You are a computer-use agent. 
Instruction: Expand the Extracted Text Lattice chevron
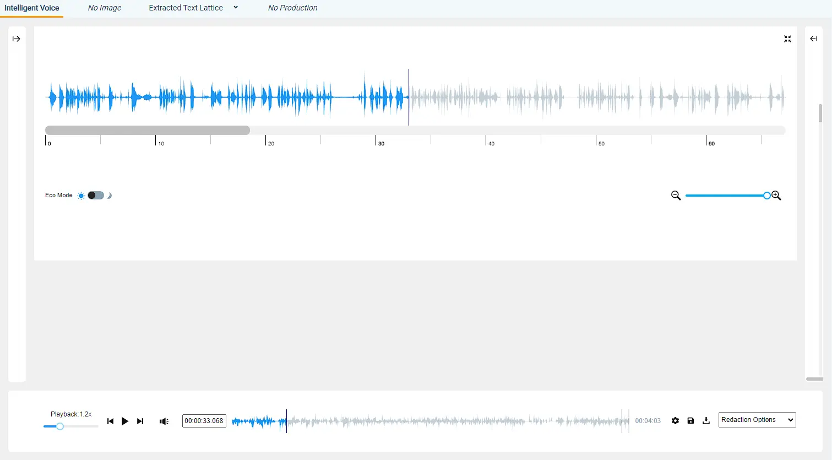click(x=236, y=8)
